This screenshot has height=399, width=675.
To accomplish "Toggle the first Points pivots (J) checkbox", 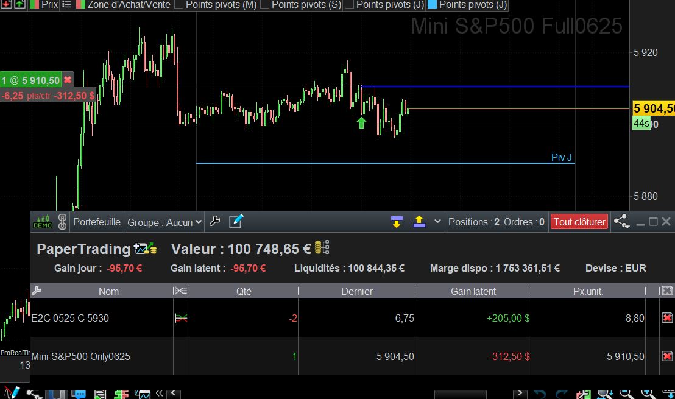I will point(350,5).
